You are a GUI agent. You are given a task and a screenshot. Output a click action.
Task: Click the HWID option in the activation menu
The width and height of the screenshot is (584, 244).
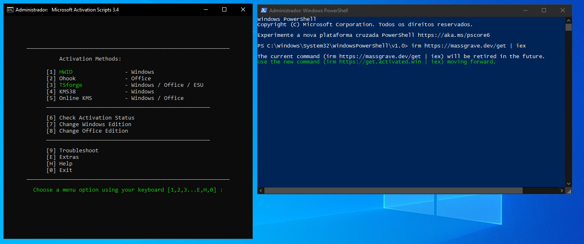pyautogui.click(x=65, y=72)
